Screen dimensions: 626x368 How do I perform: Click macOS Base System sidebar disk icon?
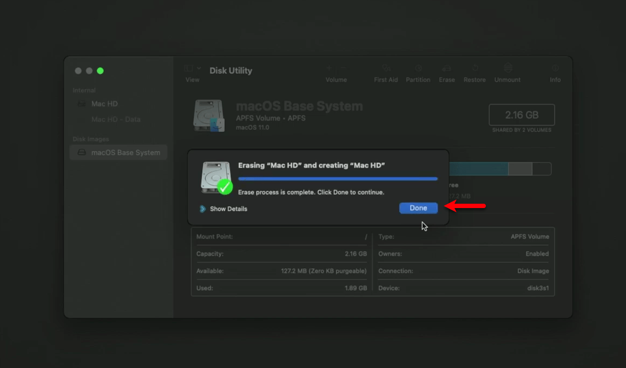click(82, 152)
